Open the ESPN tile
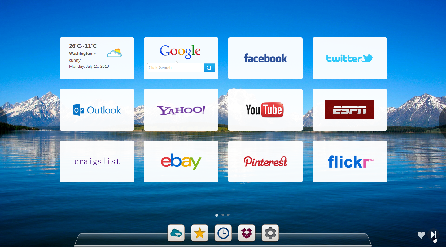 pos(350,110)
